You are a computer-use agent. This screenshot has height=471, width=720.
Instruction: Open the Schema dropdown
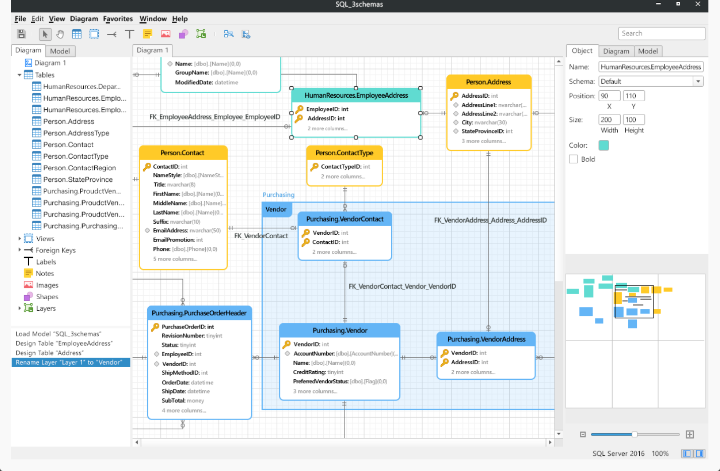(698, 82)
